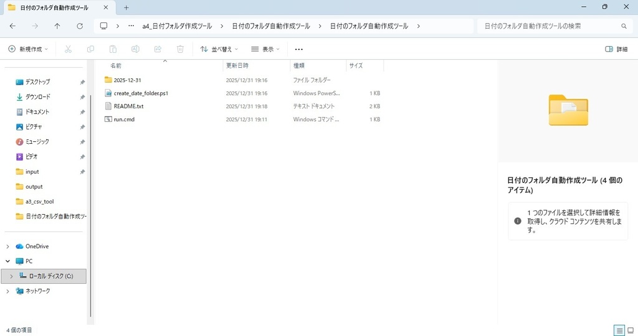Click the 2 KB size of README.txt
Viewport: 638px width, 336px height.
[374, 106]
